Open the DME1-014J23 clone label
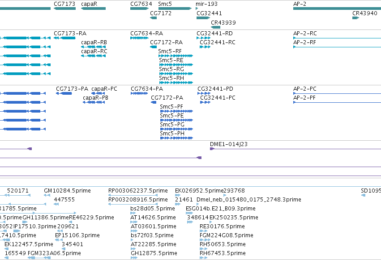This screenshot has height=260, width=381. pos(229,144)
